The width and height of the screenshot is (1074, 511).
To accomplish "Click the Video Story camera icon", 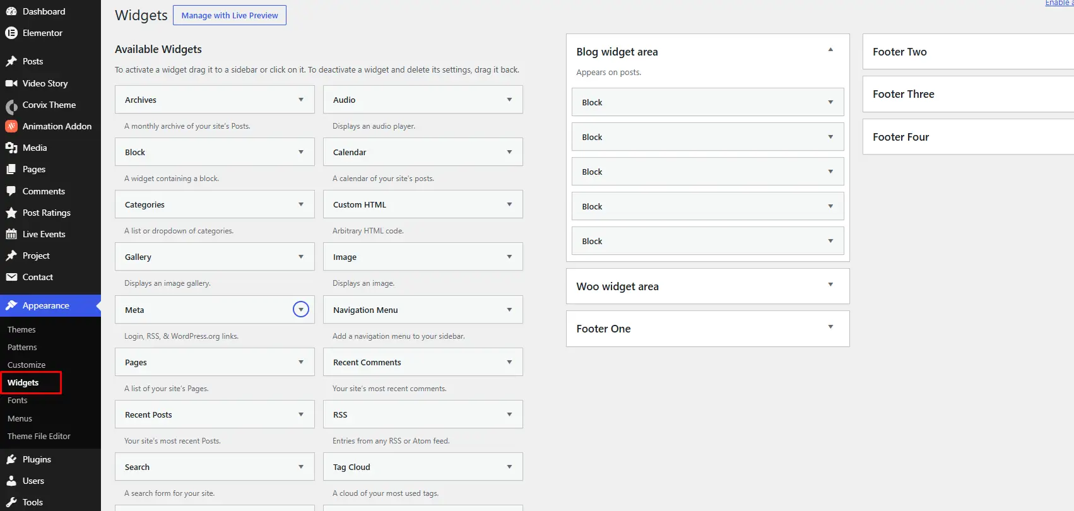I will click(11, 83).
